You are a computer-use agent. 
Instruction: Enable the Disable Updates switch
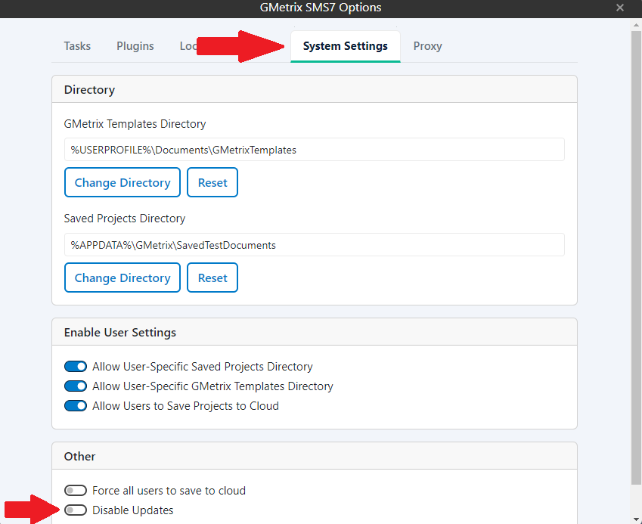(76, 510)
